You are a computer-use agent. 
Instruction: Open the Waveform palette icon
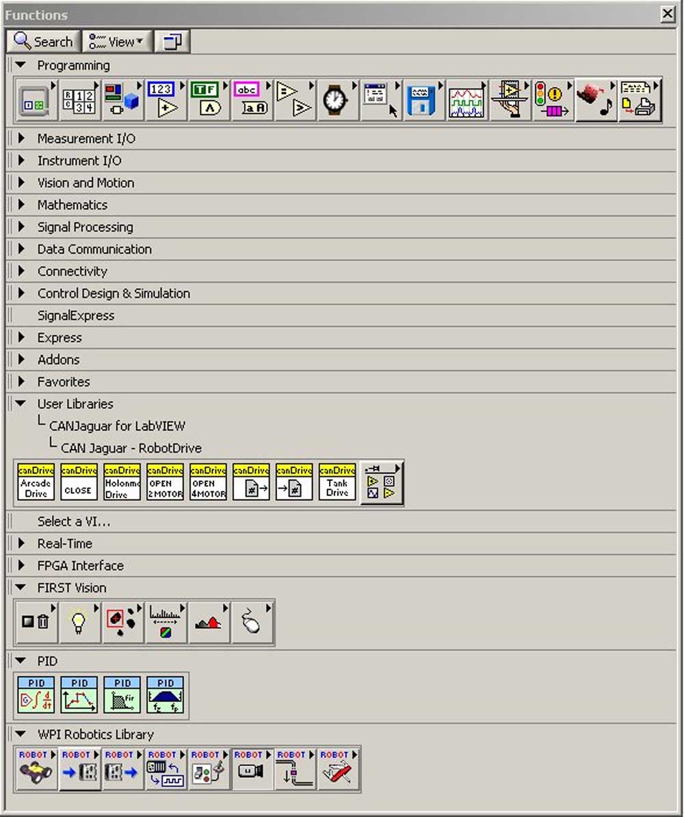(466, 101)
